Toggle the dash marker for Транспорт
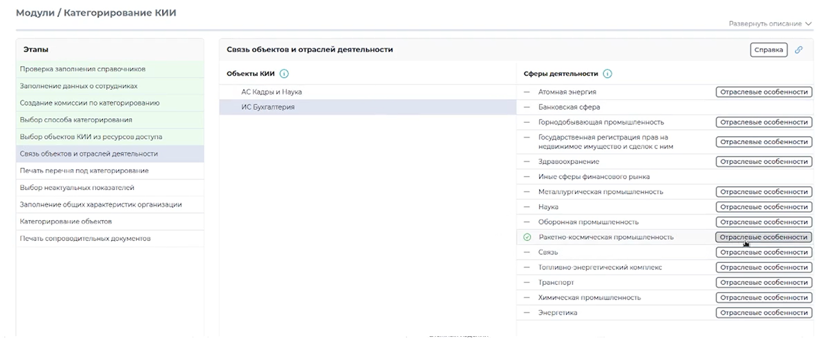Image resolution: width=823 pixels, height=338 pixels. point(527,283)
